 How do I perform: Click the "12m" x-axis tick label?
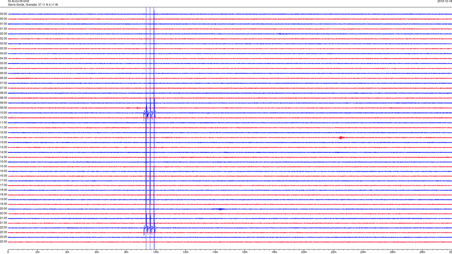(186, 252)
